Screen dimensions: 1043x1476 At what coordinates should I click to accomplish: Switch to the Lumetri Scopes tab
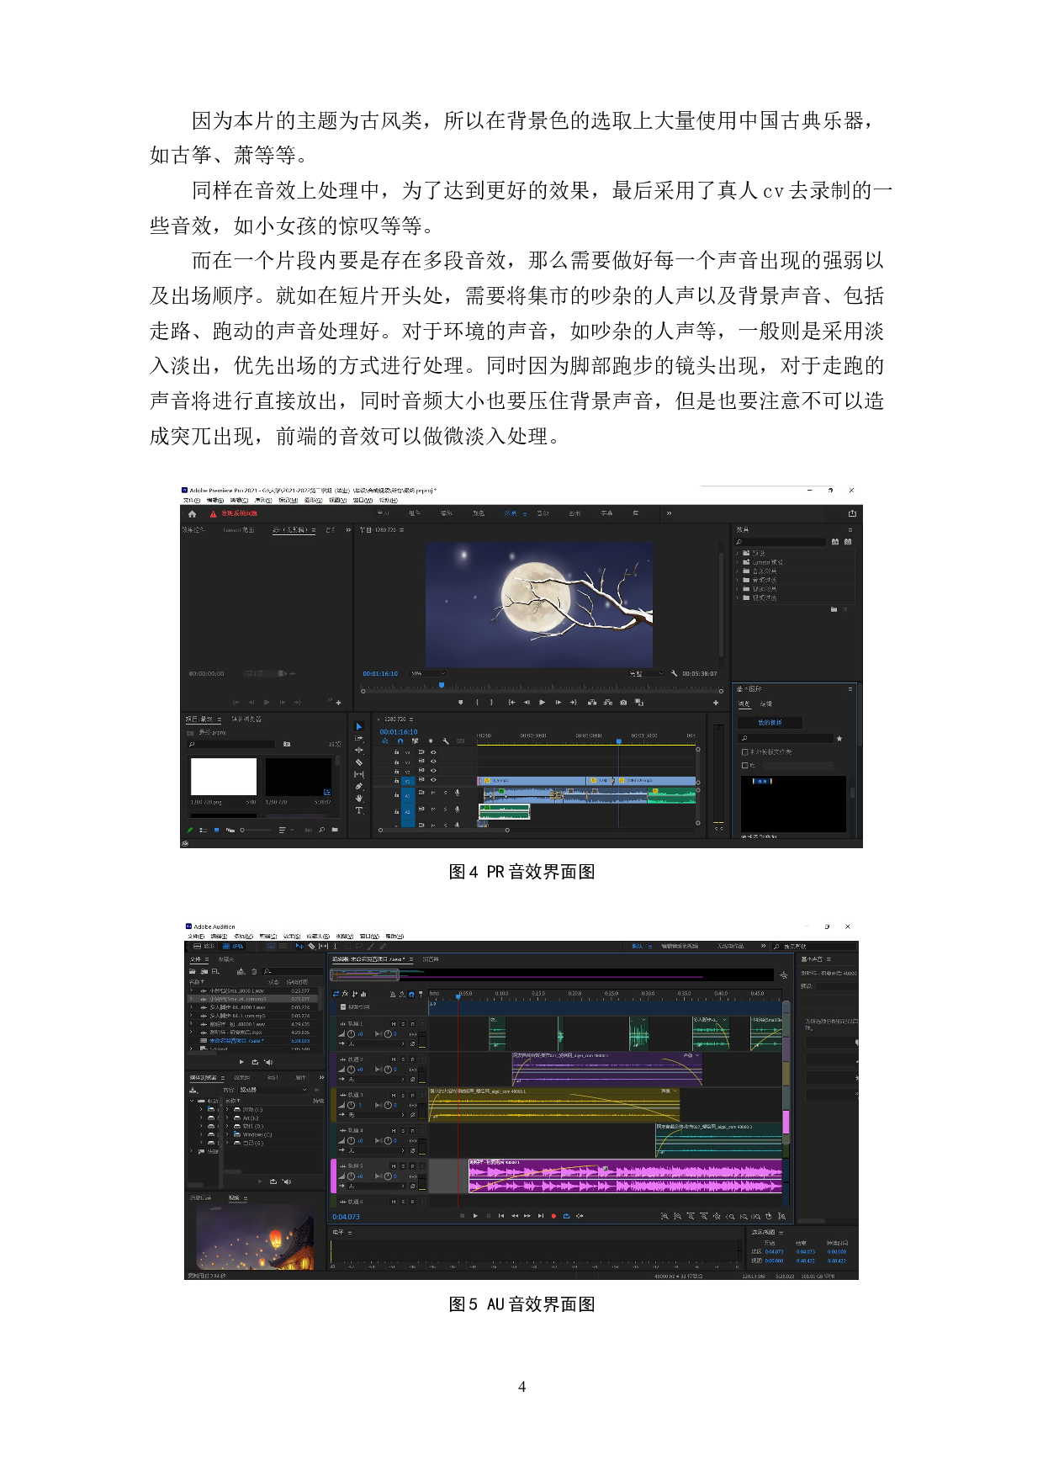(238, 530)
